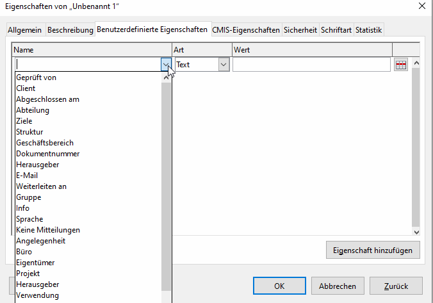Pick 'Gruppe' from the dropdown
433x303 pixels.
coord(88,197)
